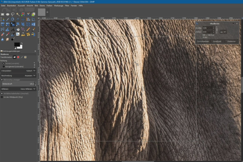Select the Flip tool

pyautogui.click(x=33, y=24)
